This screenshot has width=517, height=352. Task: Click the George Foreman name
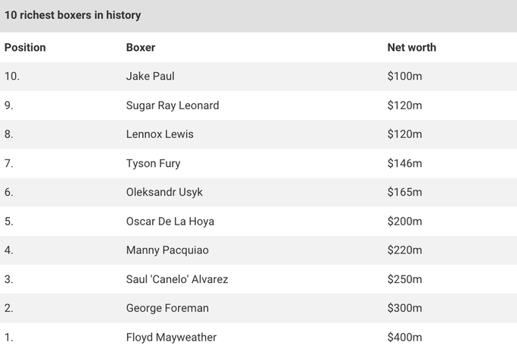tap(167, 308)
